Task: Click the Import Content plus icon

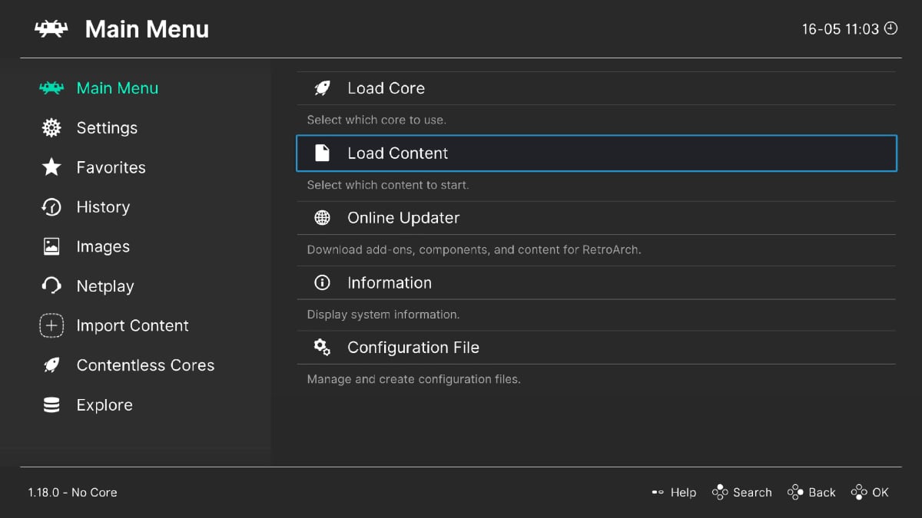Action: click(x=51, y=325)
